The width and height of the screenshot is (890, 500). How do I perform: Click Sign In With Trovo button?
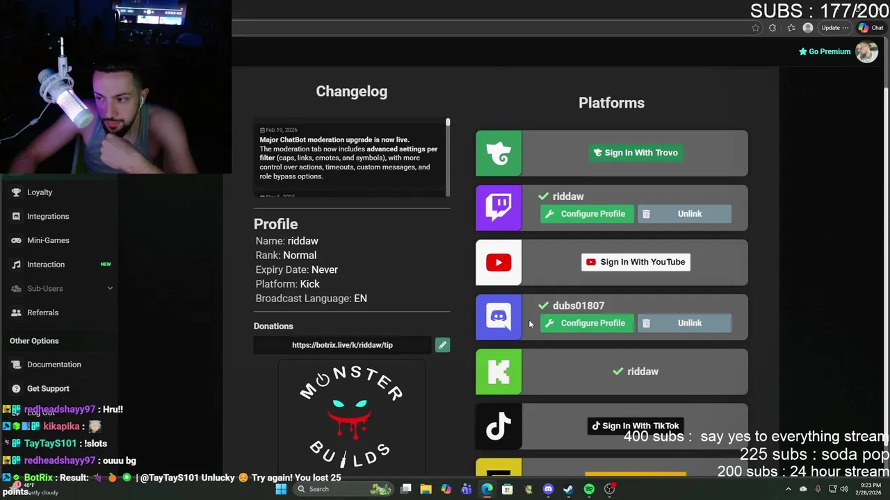[x=636, y=153]
